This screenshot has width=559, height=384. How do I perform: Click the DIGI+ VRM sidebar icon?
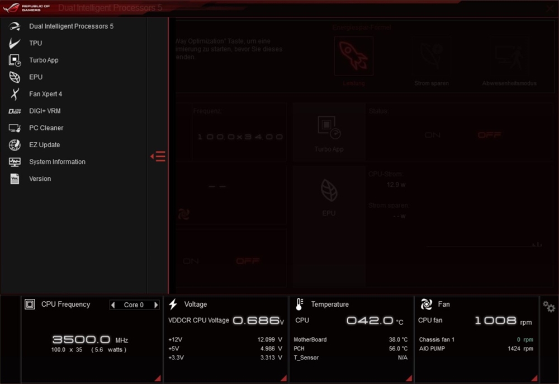(15, 111)
